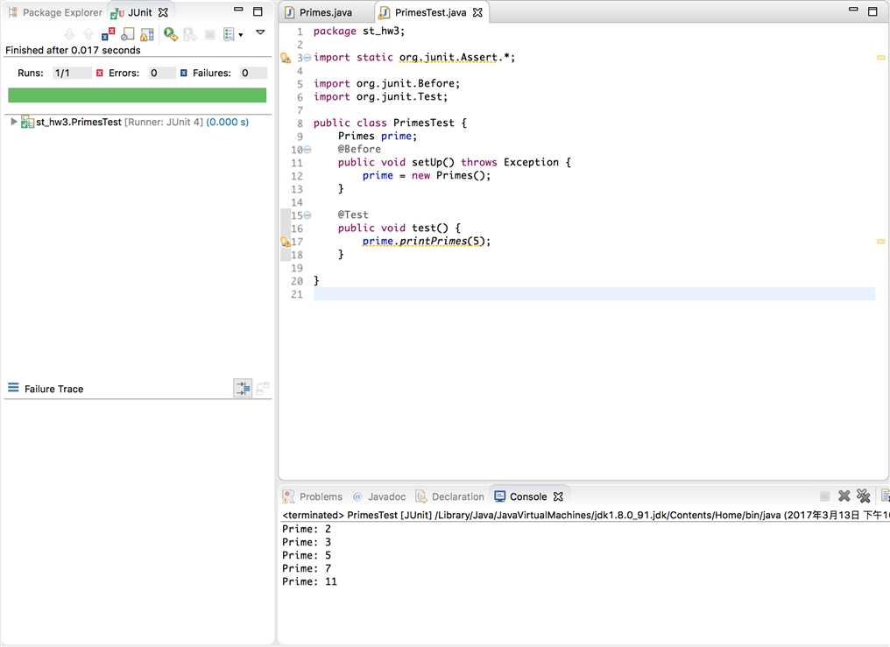Screen dimensions: 890x647
Task: Click on 'new Primes()' in line 12
Action: tap(450, 175)
